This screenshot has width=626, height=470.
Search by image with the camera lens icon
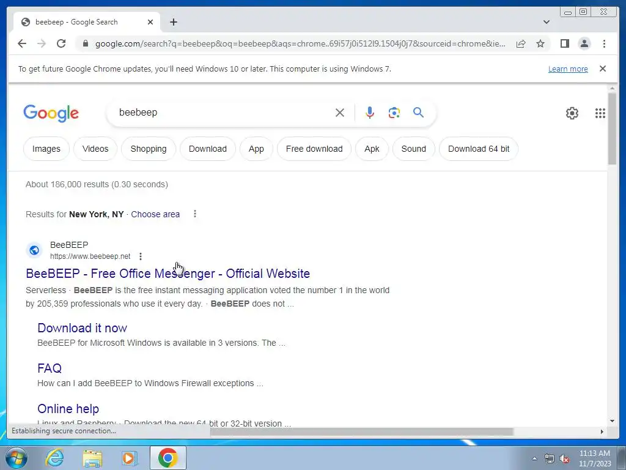[394, 113]
